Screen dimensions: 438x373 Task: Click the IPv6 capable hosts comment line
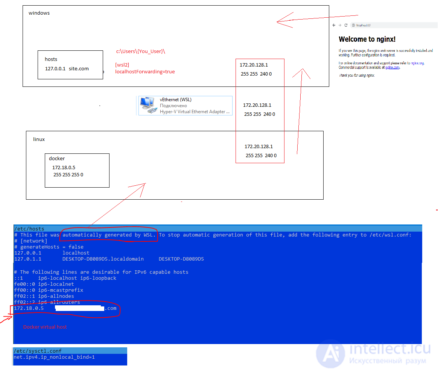[101, 272]
